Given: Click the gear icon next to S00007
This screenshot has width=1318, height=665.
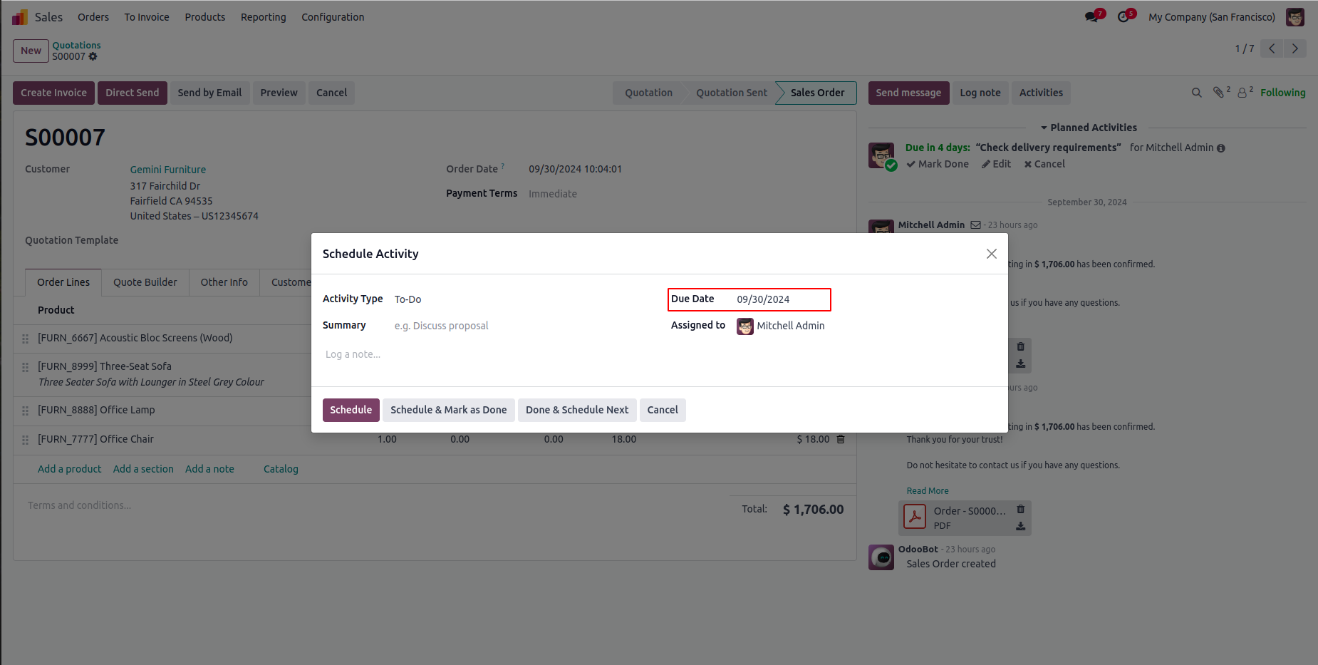Looking at the screenshot, I should click(x=93, y=56).
